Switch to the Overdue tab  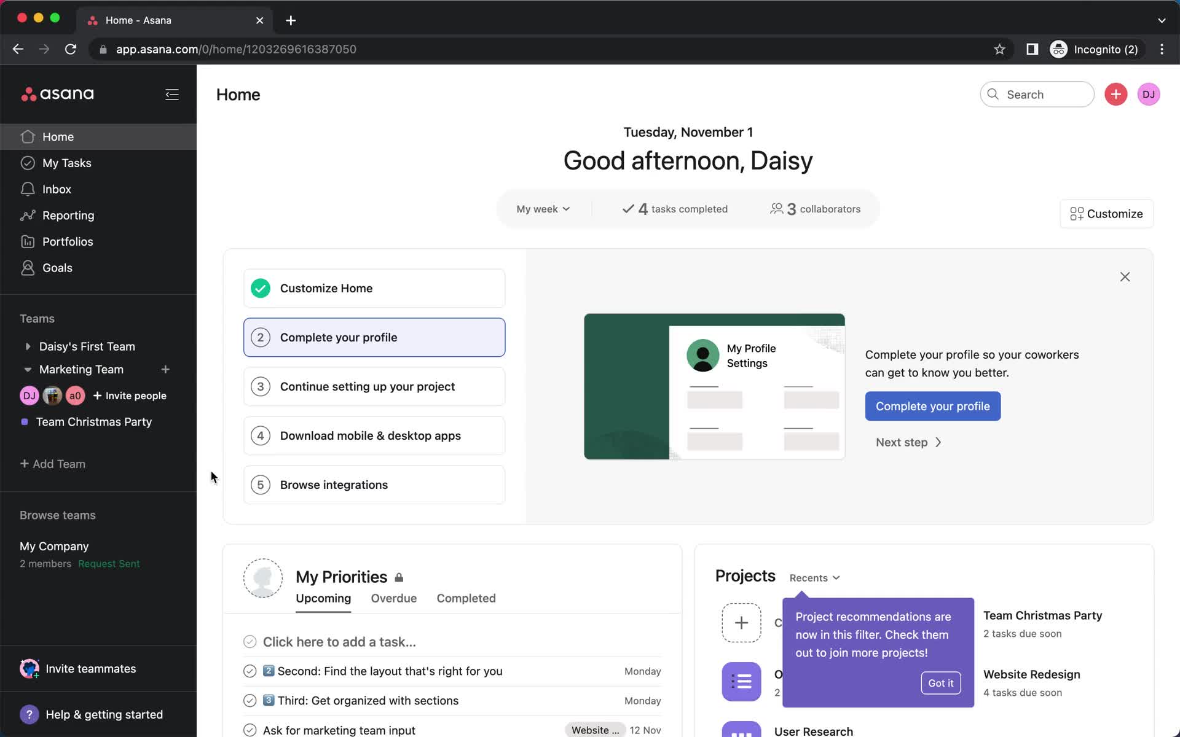click(x=394, y=598)
